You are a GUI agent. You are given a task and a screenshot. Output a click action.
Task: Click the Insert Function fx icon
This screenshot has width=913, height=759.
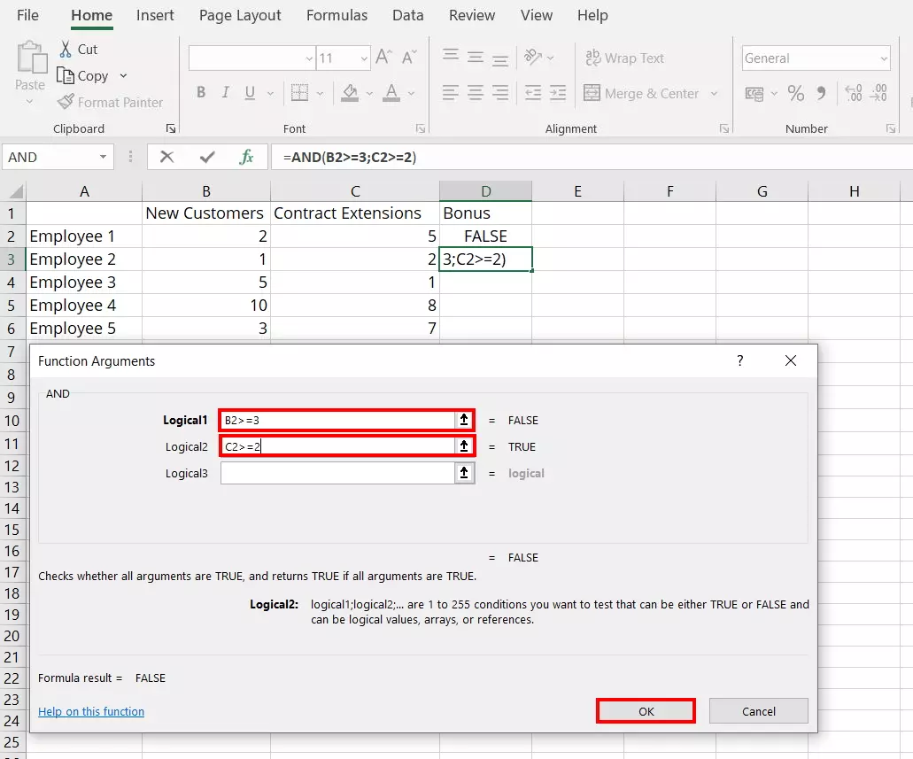tap(246, 157)
